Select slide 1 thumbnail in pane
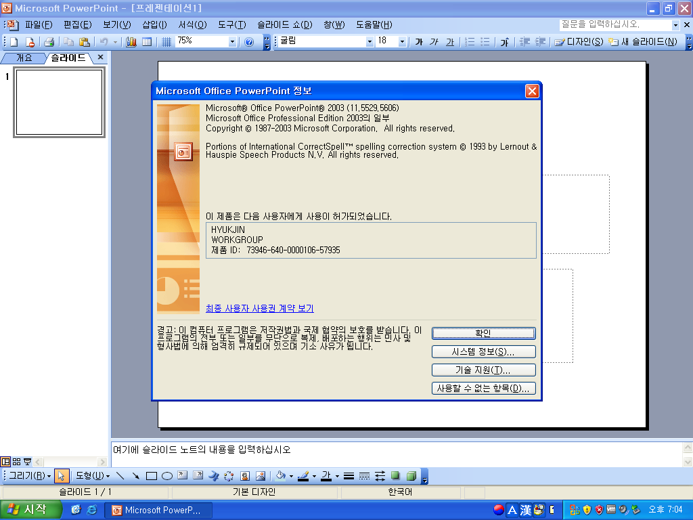Screen dimensions: 693x520 (60, 102)
